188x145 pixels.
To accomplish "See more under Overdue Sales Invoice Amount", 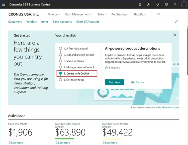I will tap(63, 142).
